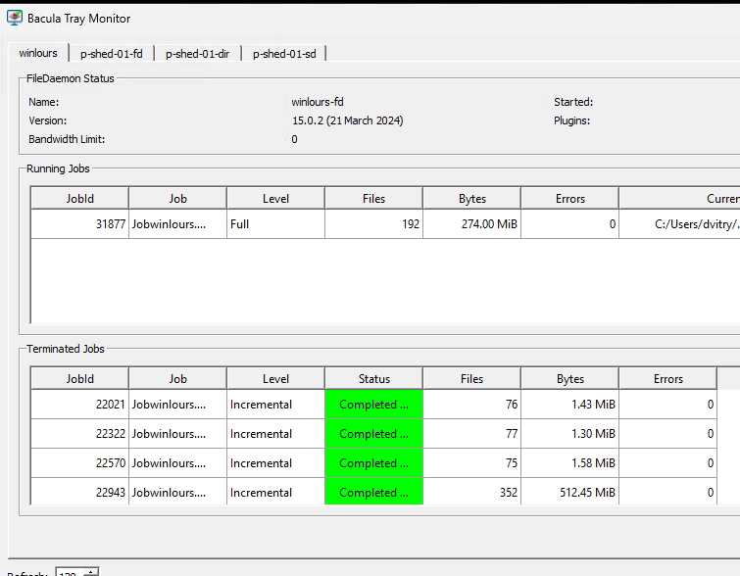Click the Bacula Tray Monitor title bar icon
Viewport: 740px width, 576px height.
point(14,19)
